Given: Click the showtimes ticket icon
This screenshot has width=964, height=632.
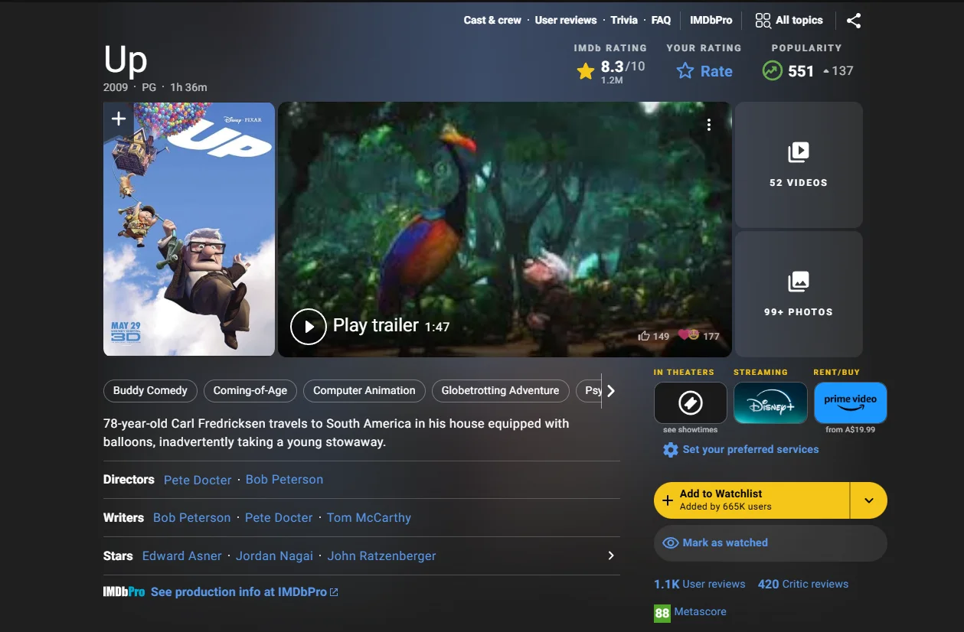Looking at the screenshot, I should [x=690, y=402].
